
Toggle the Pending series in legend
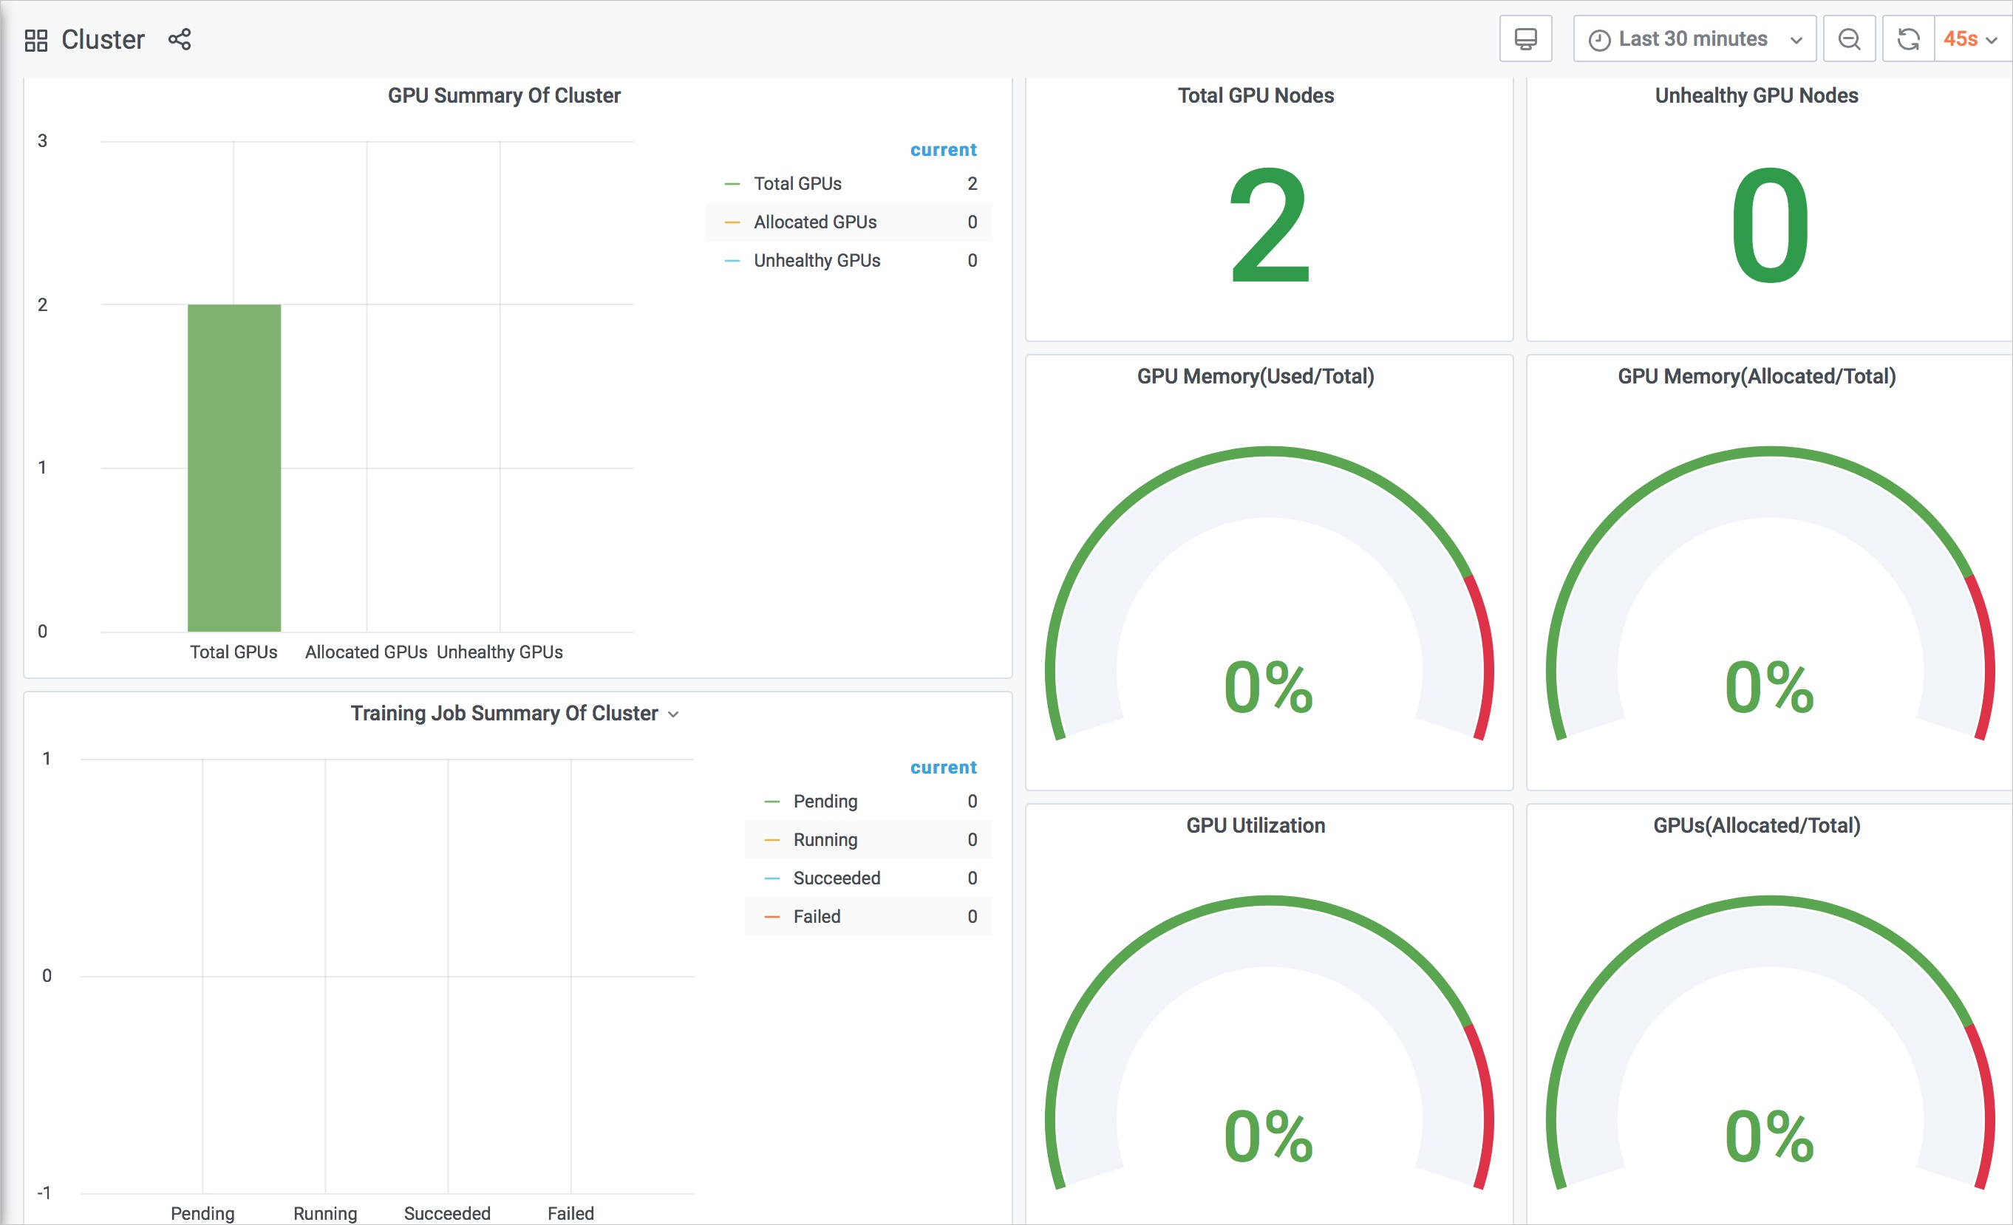(825, 801)
